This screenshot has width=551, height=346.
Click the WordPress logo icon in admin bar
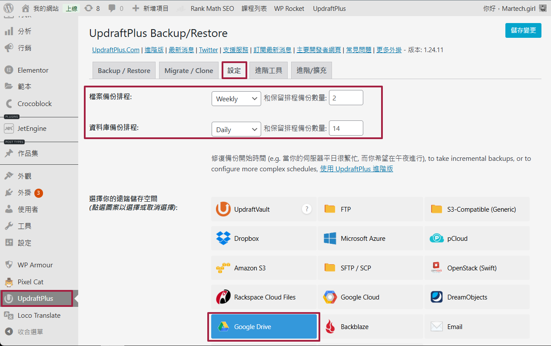coord(9,8)
